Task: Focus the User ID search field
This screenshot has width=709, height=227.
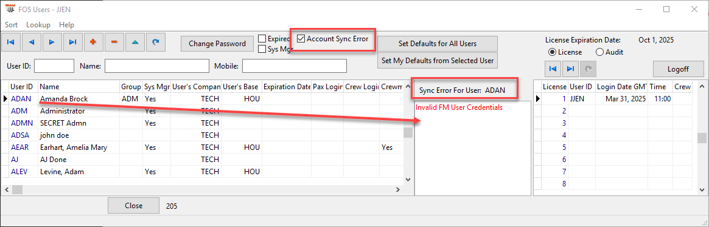Action: coord(54,66)
